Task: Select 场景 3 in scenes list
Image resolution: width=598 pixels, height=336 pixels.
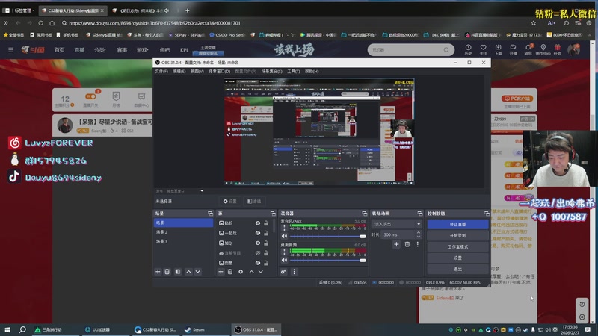Action: point(183,241)
